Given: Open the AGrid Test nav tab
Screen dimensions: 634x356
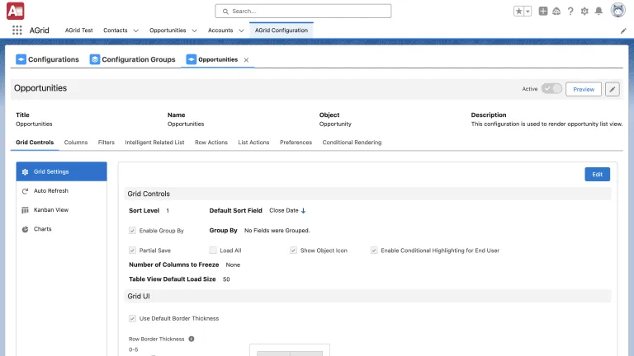Looking at the screenshot, I should tap(79, 30).
